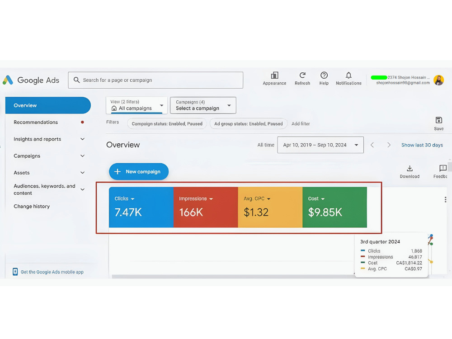
Task: Click the Save icon
Action: click(x=439, y=120)
